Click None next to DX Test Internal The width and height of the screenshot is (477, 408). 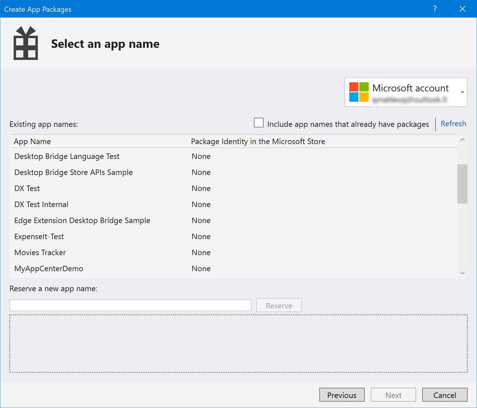click(201, 204)
